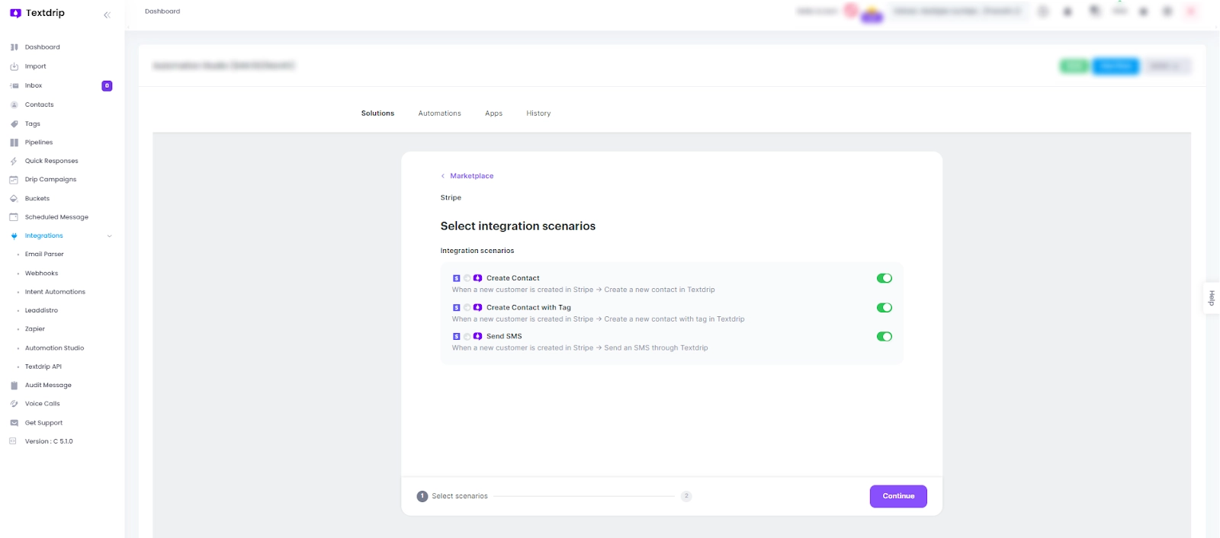
Task: Click the 'Create Contact with Tag' title
Action: pyautogui.click(x=528, y=308)
